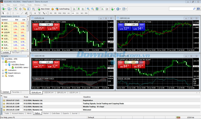This screenshot has width=201, height=119.
Task: Open the 'Trading Signals, Social Trading' mail
Action: click(103, 104)
